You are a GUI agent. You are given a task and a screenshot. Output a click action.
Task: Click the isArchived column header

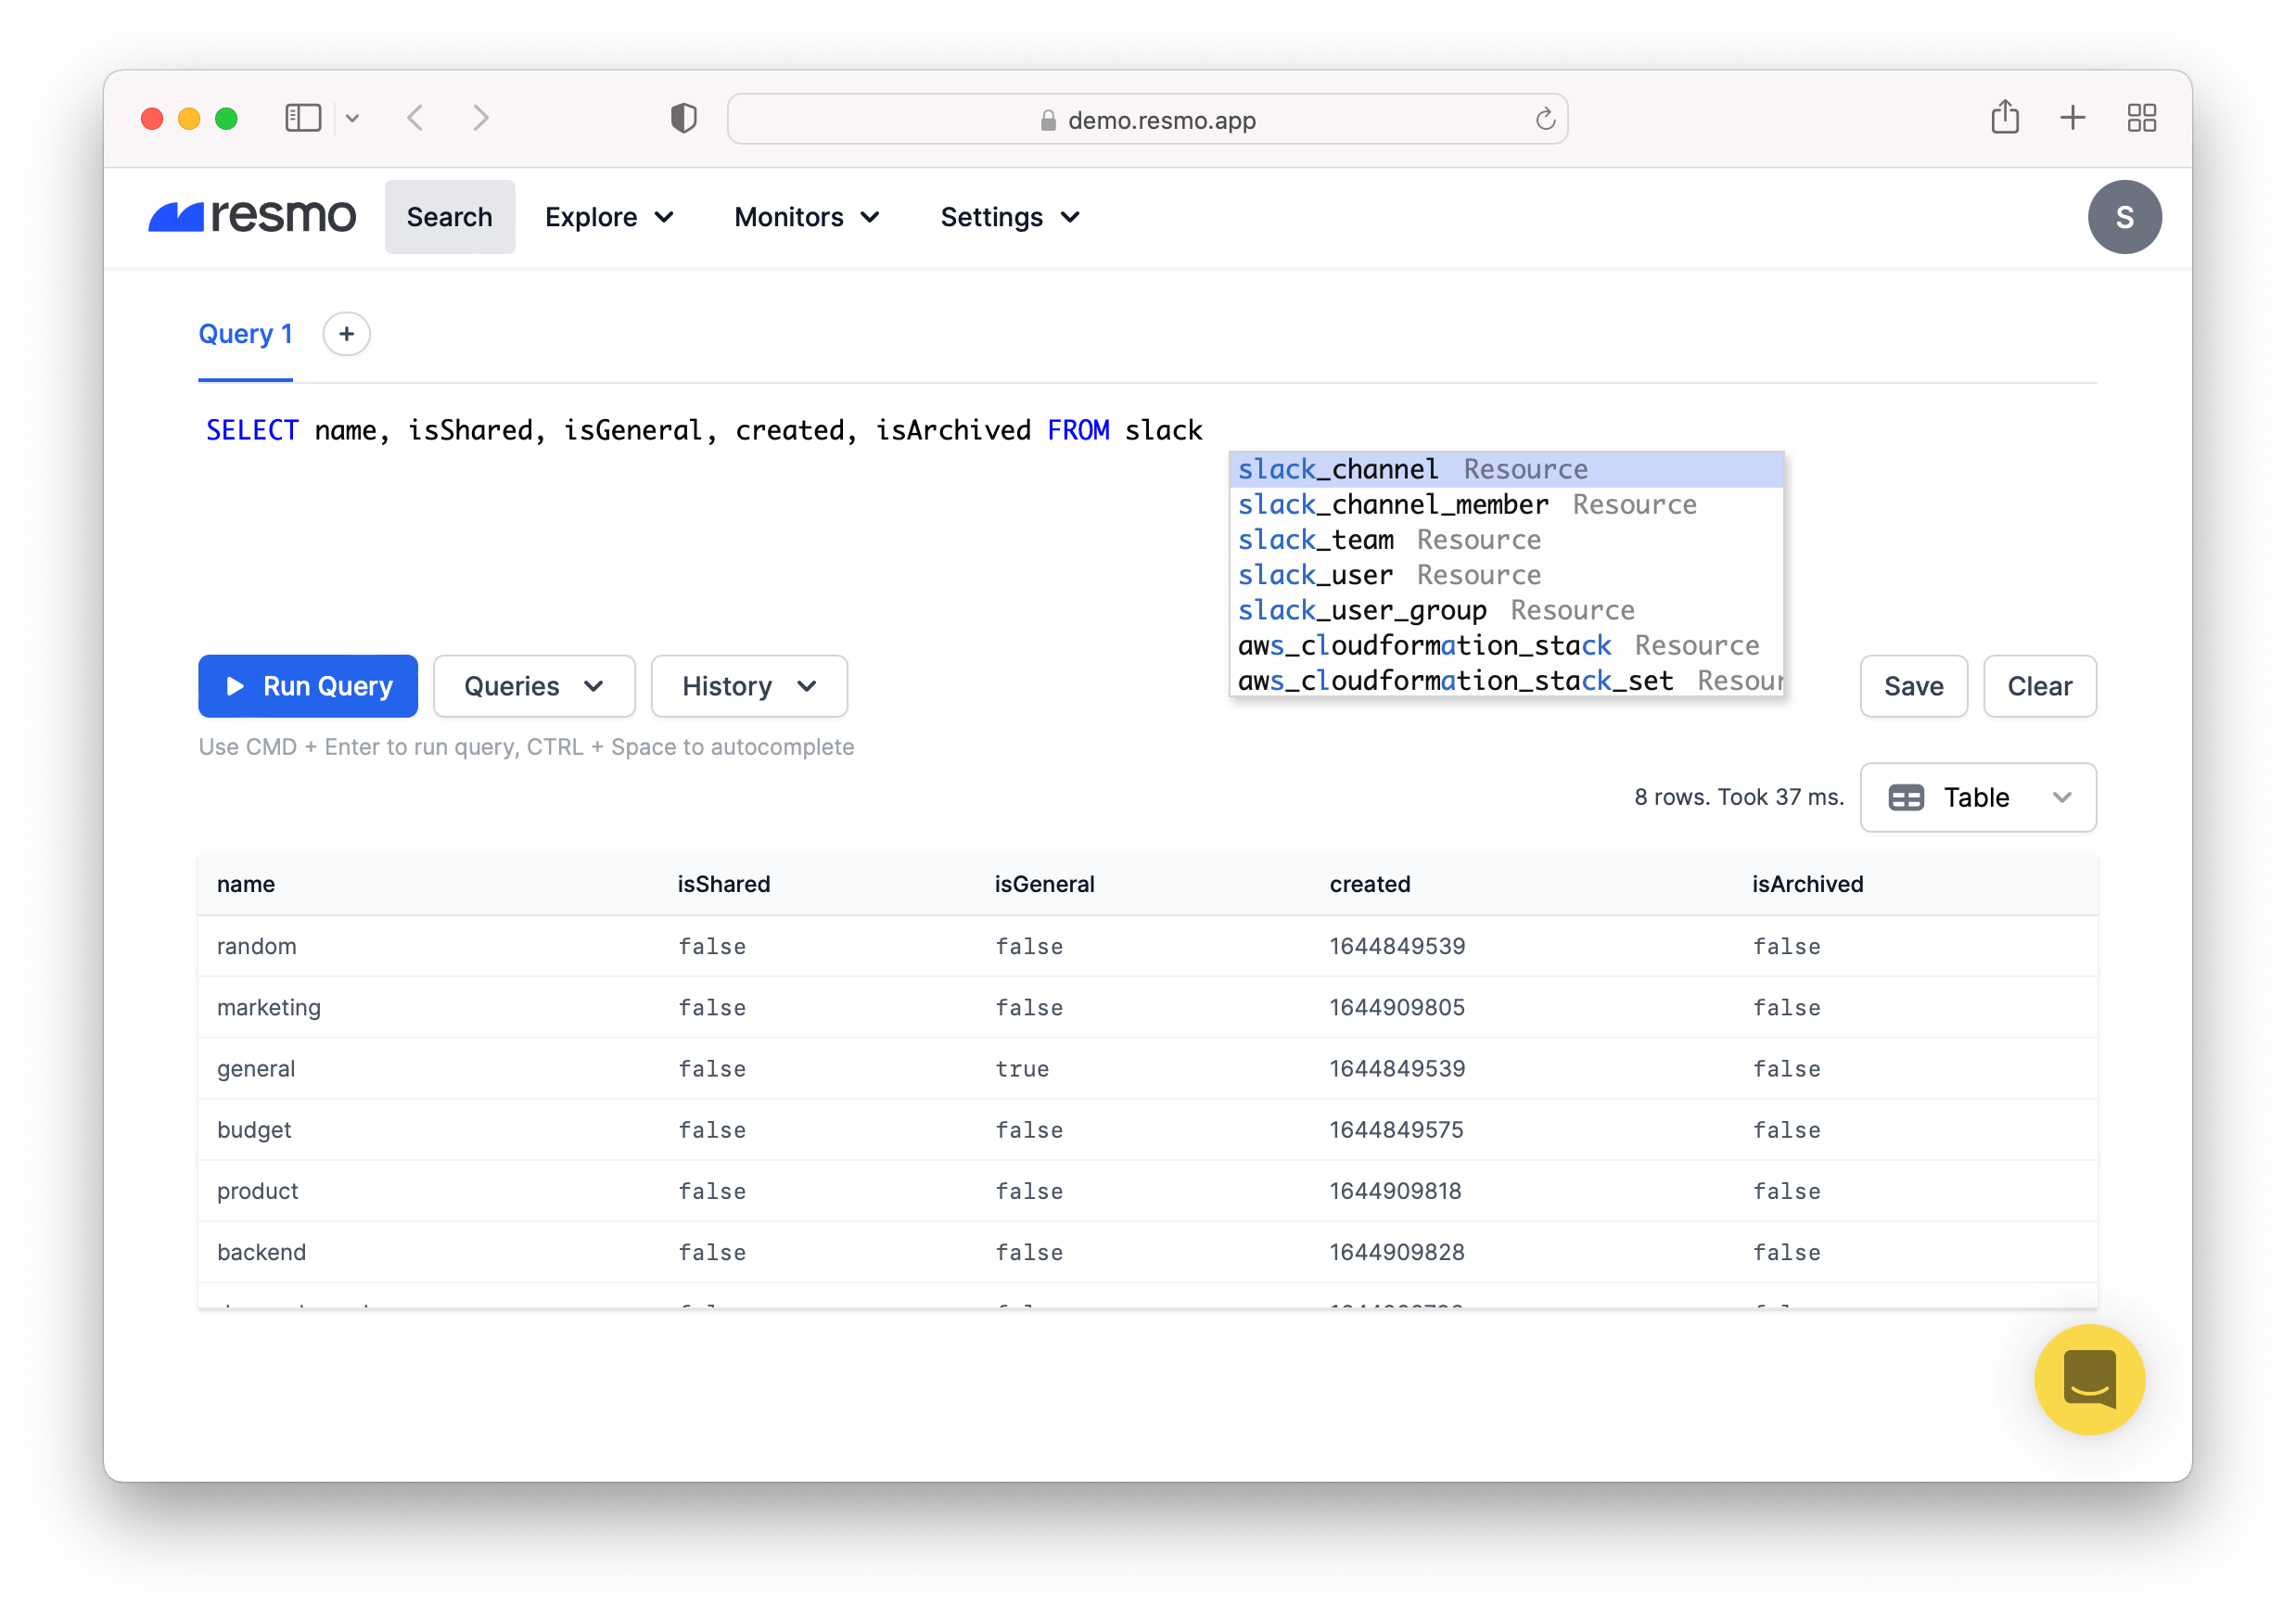click(x=1806, y=884)
